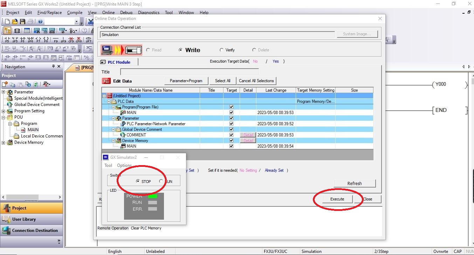Click the chip-shaped element selection icon

coord(17,31)
